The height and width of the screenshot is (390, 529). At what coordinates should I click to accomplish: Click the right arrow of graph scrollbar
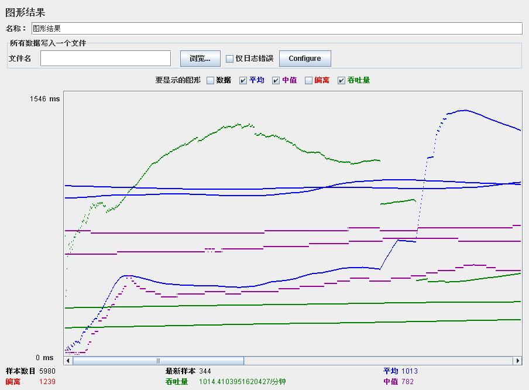518,361
